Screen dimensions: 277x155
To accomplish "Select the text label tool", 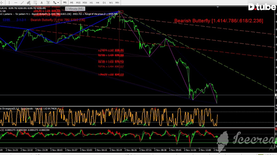I will 48,3.
